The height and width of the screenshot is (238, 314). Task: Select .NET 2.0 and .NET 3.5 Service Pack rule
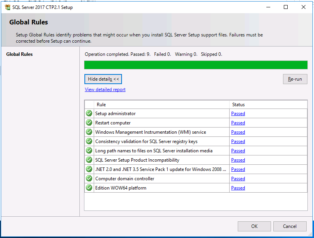161,169
